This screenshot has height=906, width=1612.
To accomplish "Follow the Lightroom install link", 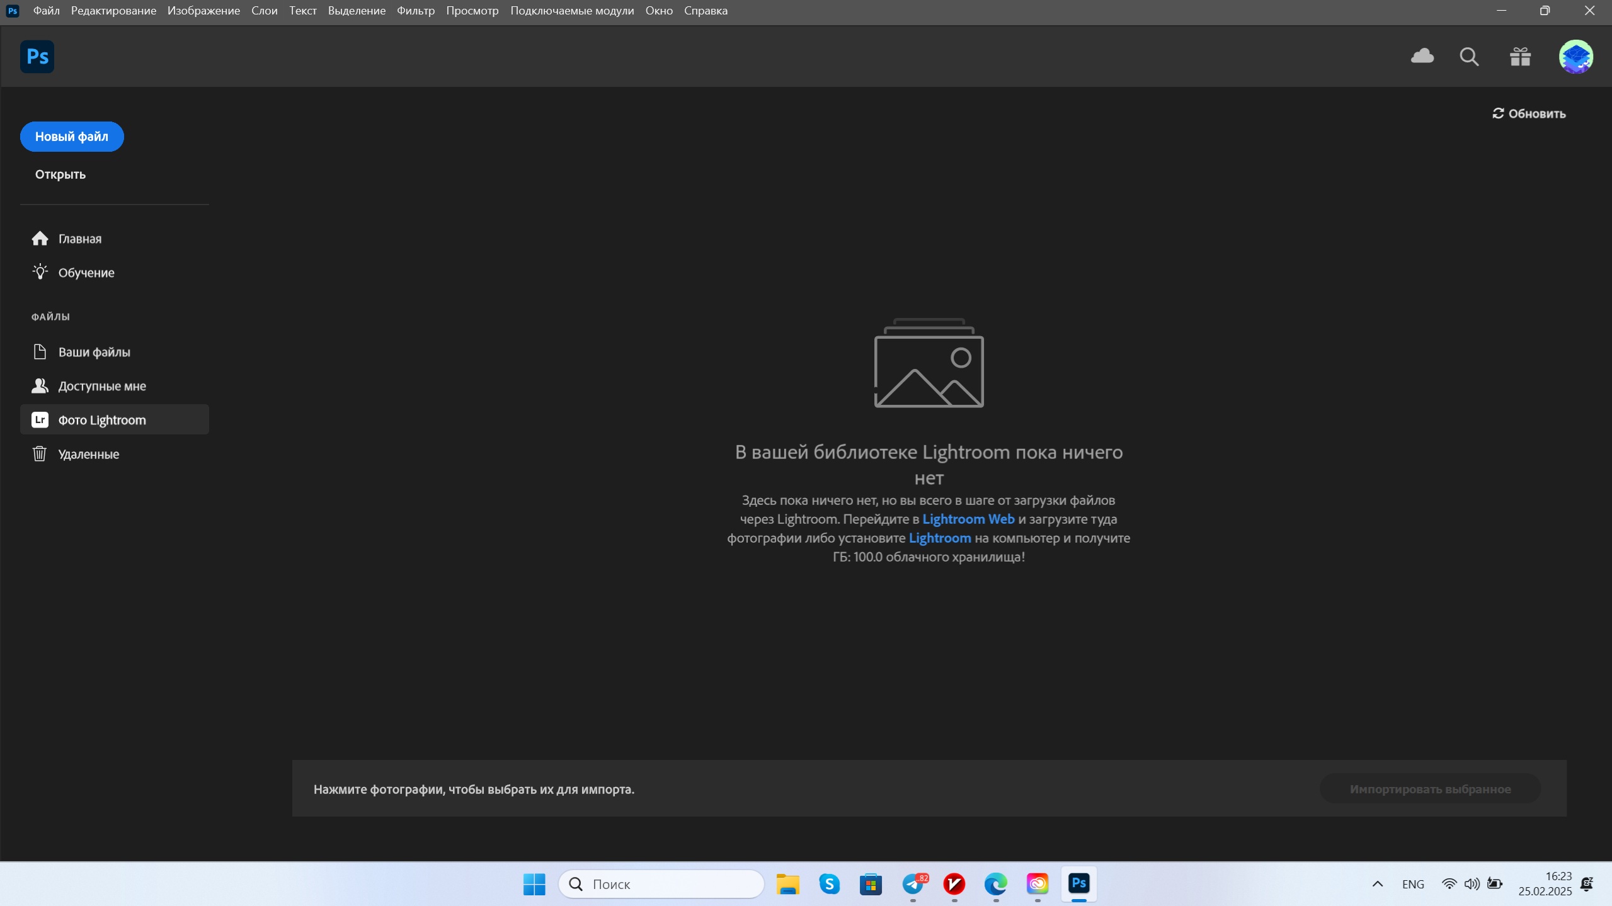I will tap(940, 538).
